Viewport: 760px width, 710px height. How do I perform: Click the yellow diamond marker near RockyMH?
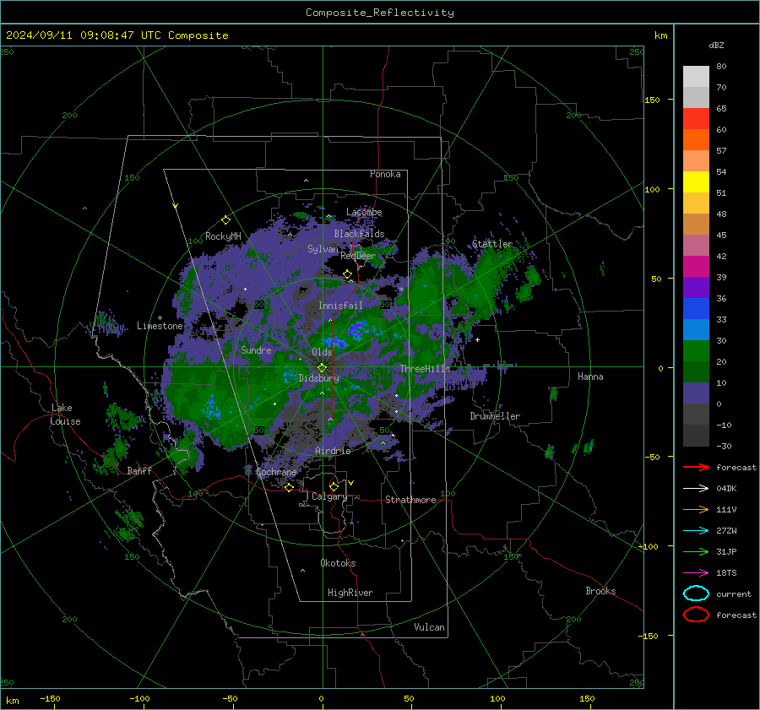[225, 220]
